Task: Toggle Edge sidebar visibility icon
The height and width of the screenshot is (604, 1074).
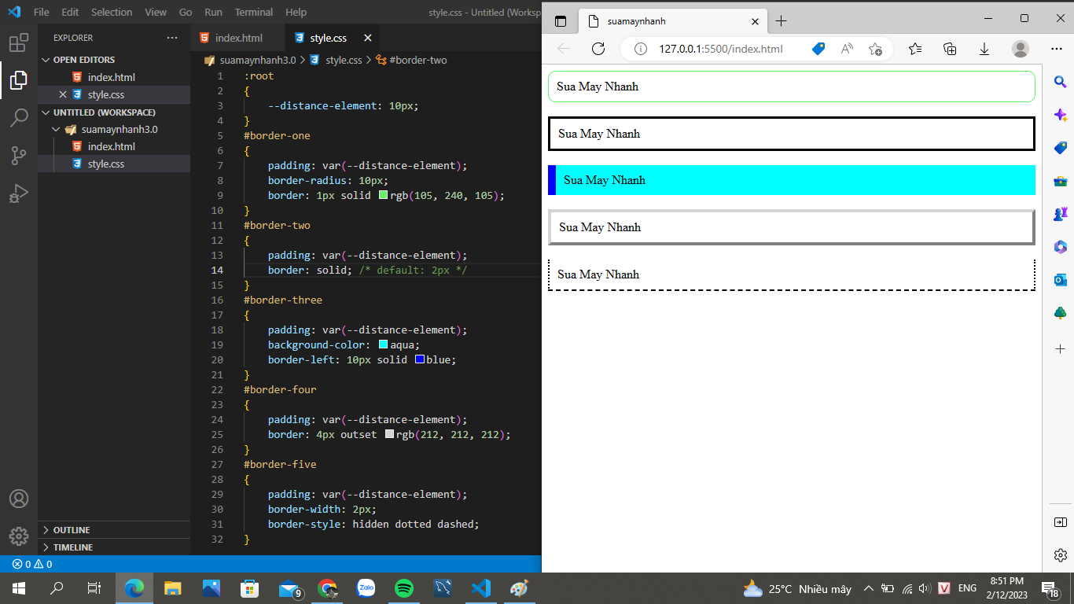Action: (x=1060, y=522)
